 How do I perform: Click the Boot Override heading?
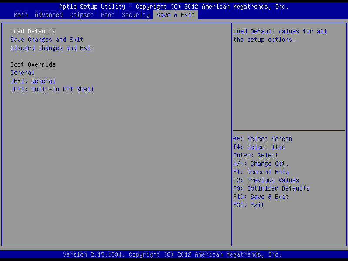33,64
